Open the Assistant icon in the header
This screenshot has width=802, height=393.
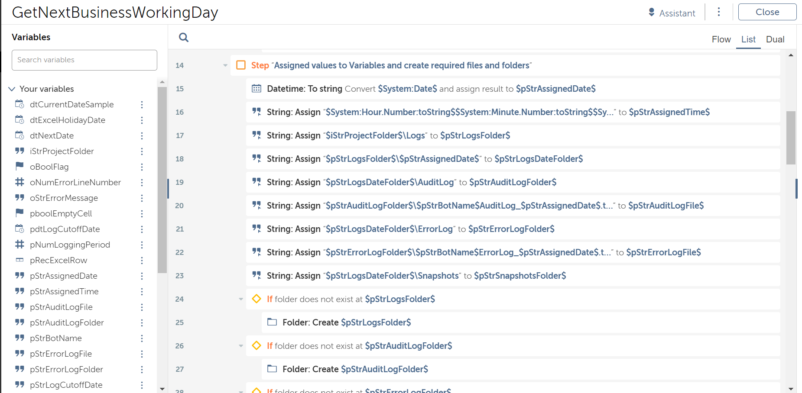(651, 13)
